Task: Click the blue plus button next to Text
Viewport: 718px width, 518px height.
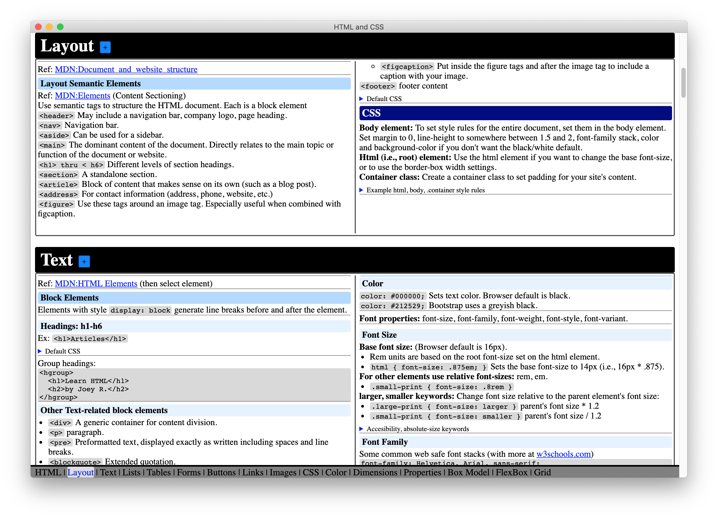Action: coord(84,261)
